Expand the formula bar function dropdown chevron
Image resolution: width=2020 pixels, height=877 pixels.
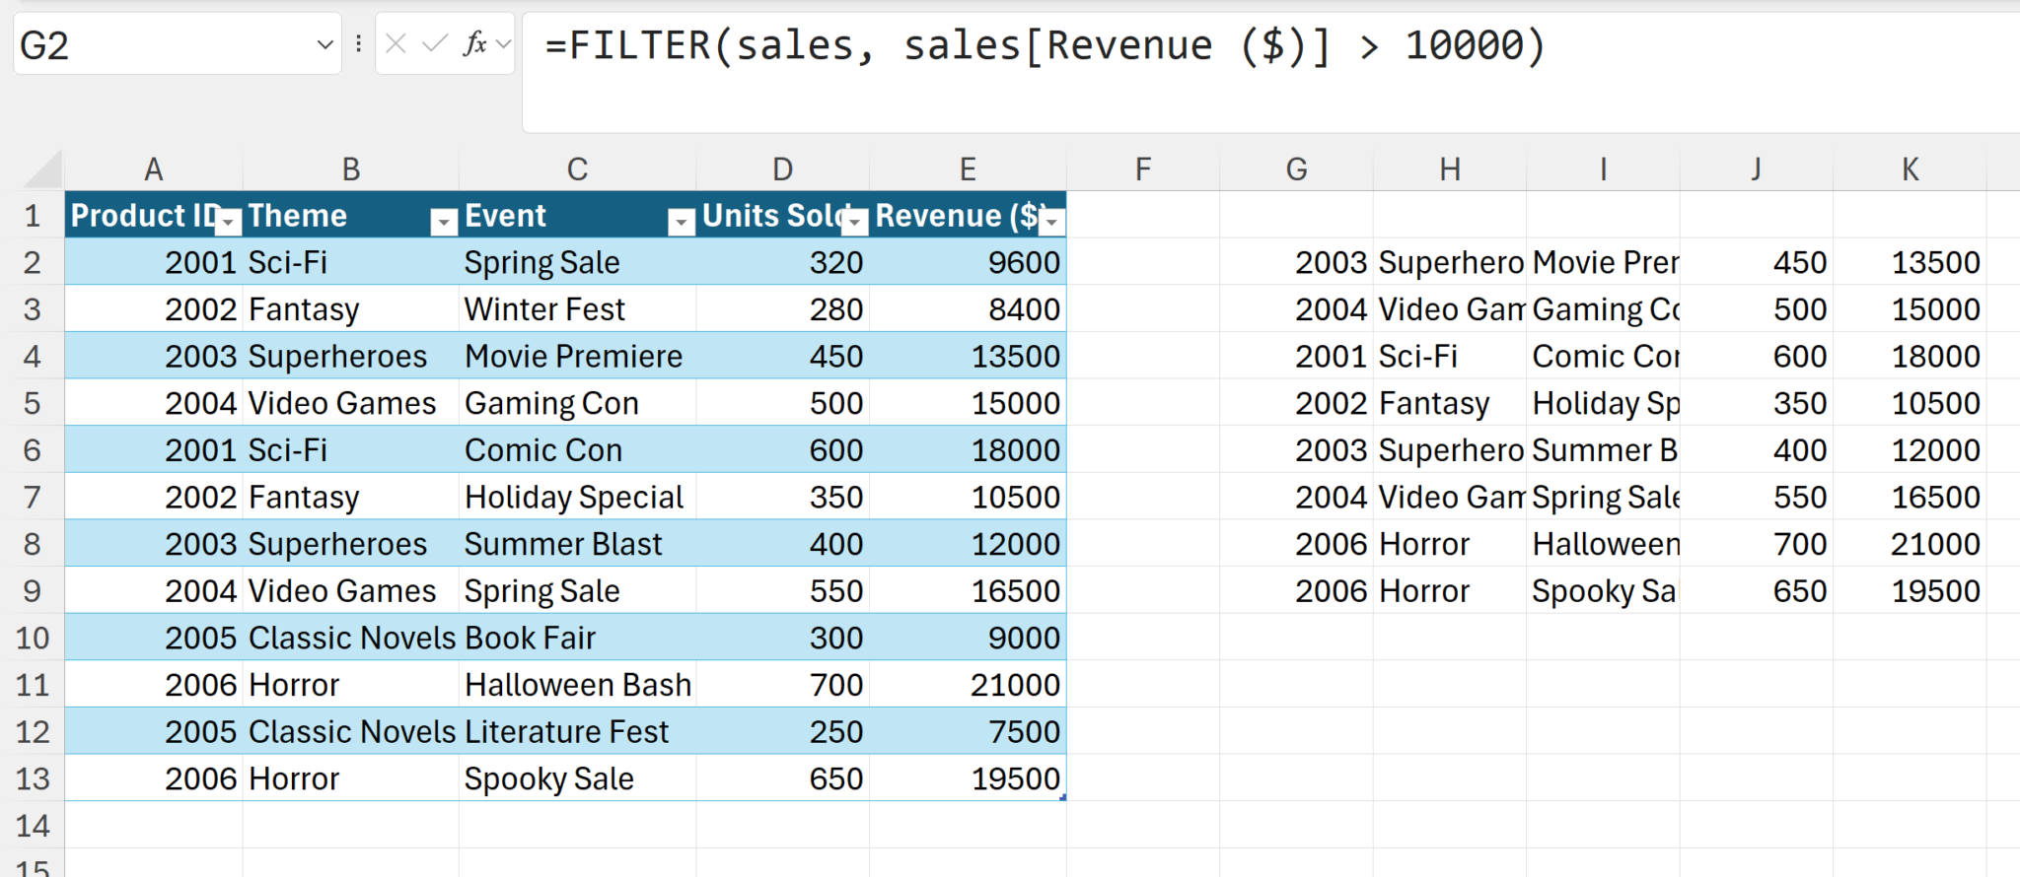[504, 44]
